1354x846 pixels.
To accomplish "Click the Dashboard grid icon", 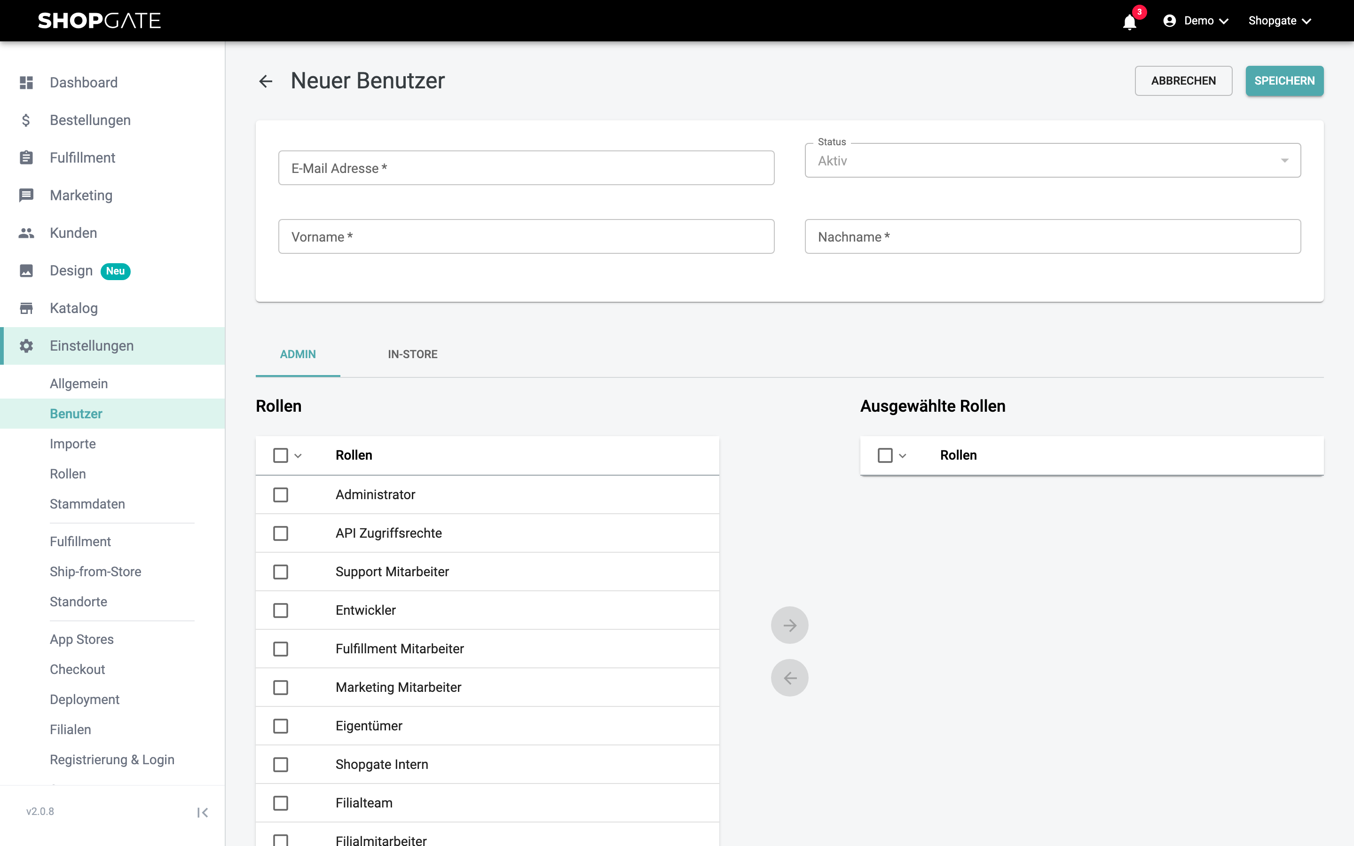I will 26,82.
